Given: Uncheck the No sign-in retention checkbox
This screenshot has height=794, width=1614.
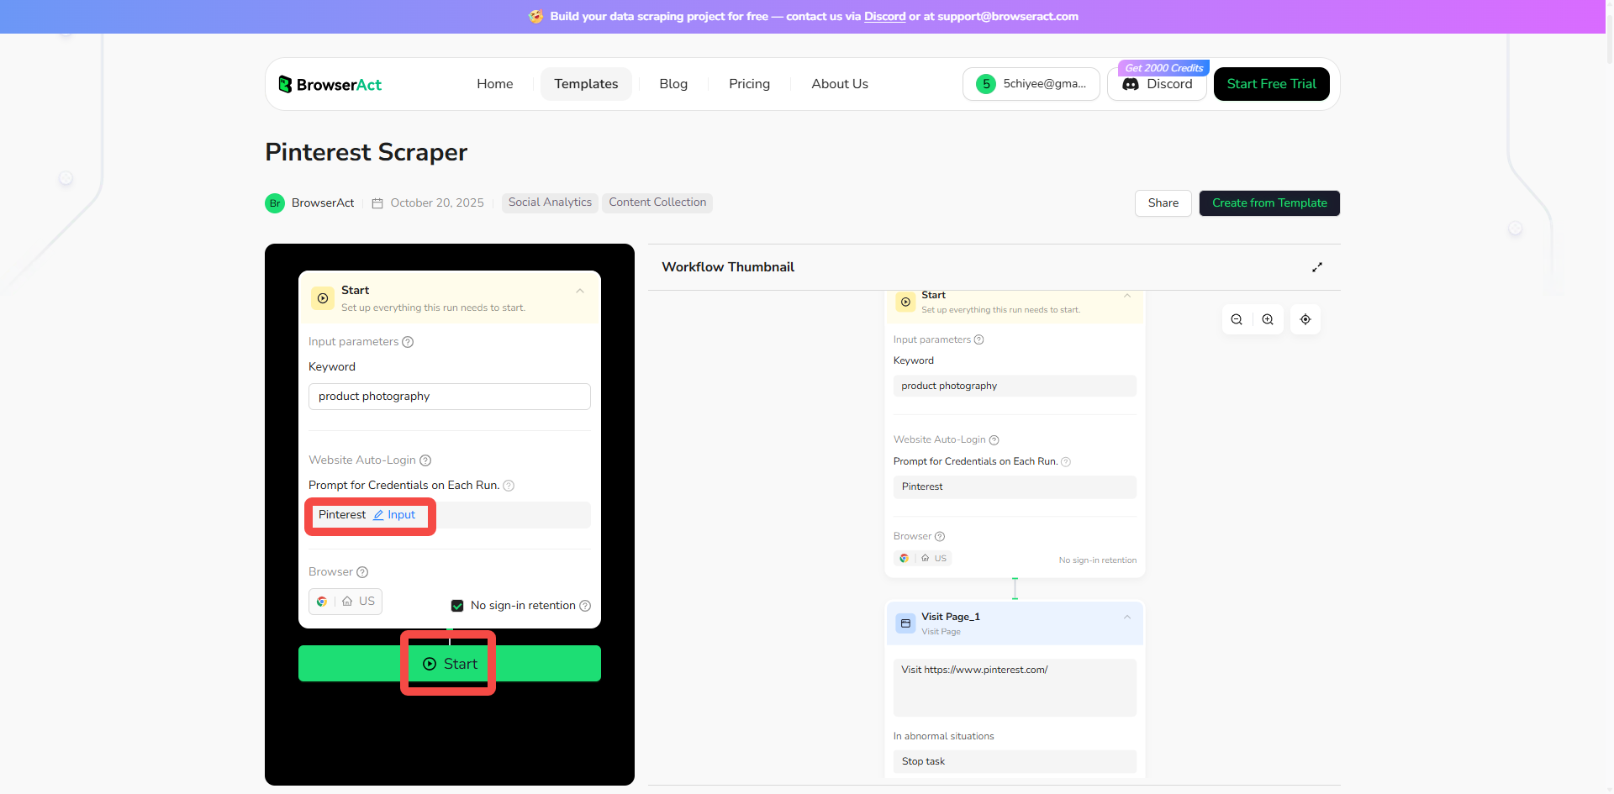Looking at the screenshot, I should [x=456, y=605].
